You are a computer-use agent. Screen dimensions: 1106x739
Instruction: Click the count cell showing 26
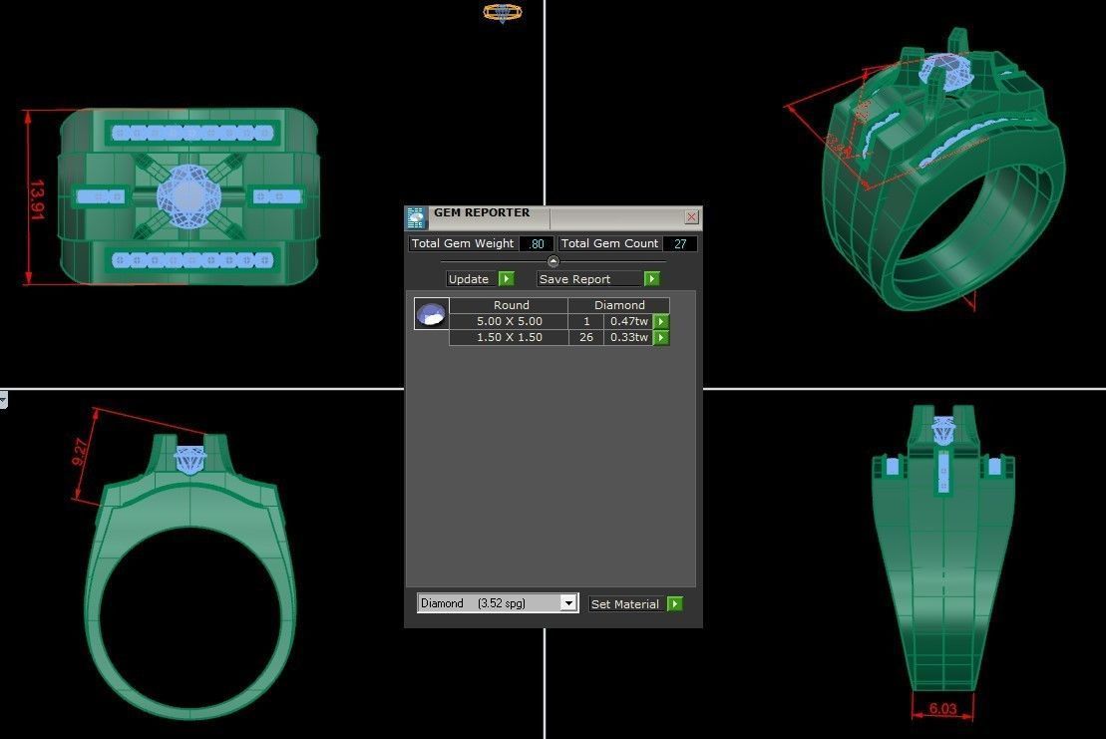pyautogui.click(x=586, y=338)
